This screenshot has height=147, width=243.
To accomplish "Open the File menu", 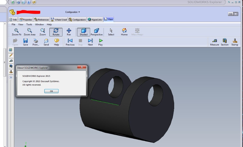I will (13, 24).
